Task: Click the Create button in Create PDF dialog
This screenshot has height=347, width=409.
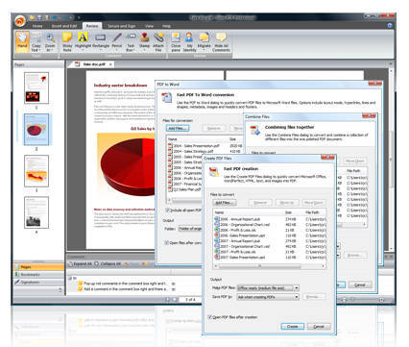Action: (x=293, y=326)
